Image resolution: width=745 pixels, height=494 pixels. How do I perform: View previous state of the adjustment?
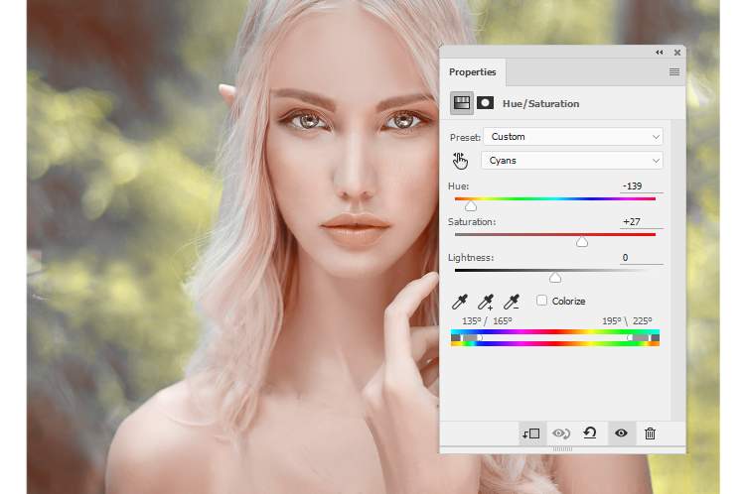tap(561, 433)
